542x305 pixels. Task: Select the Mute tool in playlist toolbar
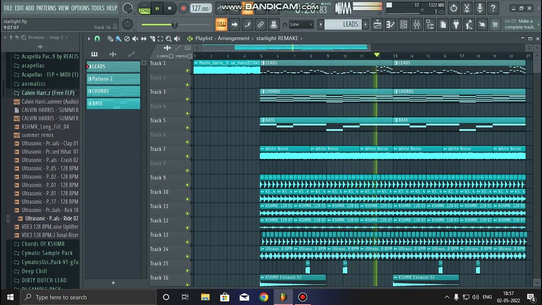point(135,39)
